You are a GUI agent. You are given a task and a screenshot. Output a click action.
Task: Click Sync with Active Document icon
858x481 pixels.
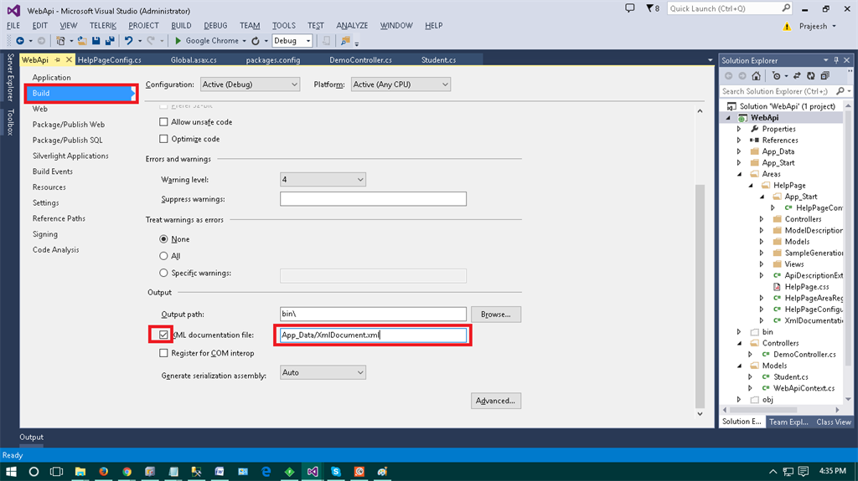coord(797,76)
